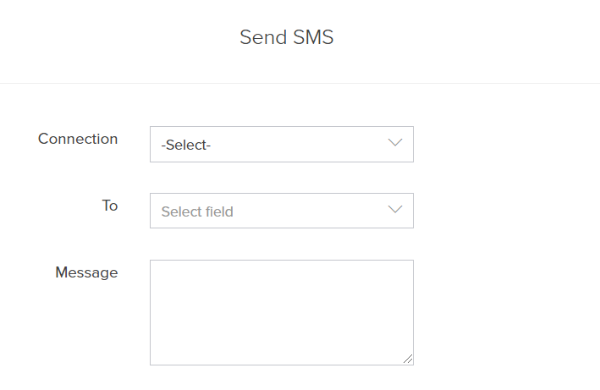Image resolution: width=600 pixels, height=390 pixels.
Task: Click the Connection label
Action: [78, 139]
